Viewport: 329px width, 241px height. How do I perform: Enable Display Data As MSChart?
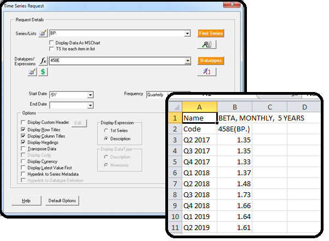coord(52,42)
